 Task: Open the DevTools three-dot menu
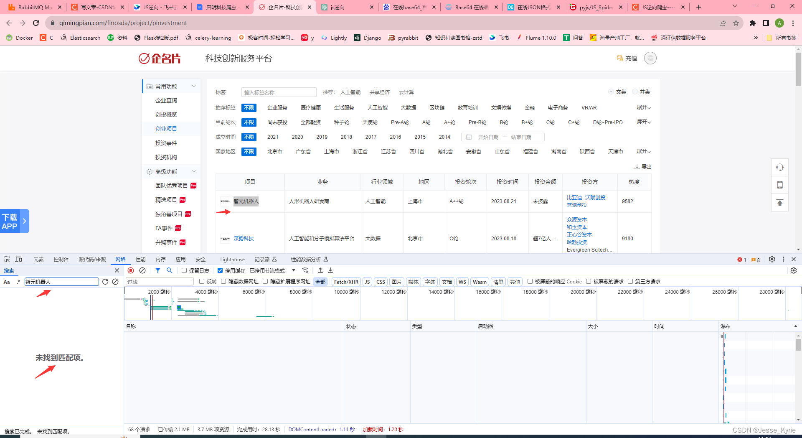pos(784,259)
